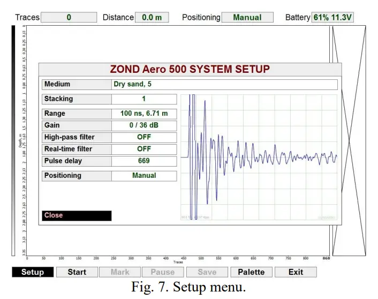Click the Medium label
This screenshot has height=299, width=378.
77,85
